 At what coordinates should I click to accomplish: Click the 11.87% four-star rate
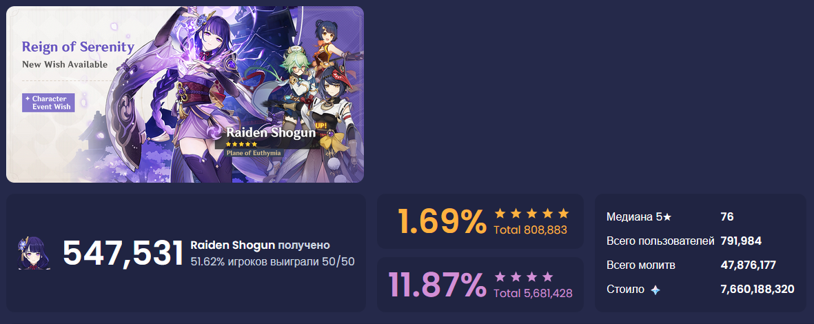tap(438, 285)
